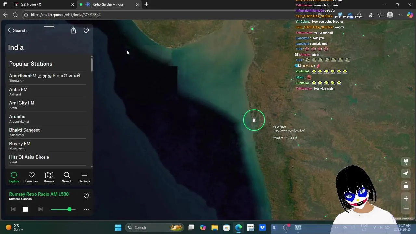Stop the current radio playback
The height and width of the screenshot is (234, 416).
tap(25, 209)
